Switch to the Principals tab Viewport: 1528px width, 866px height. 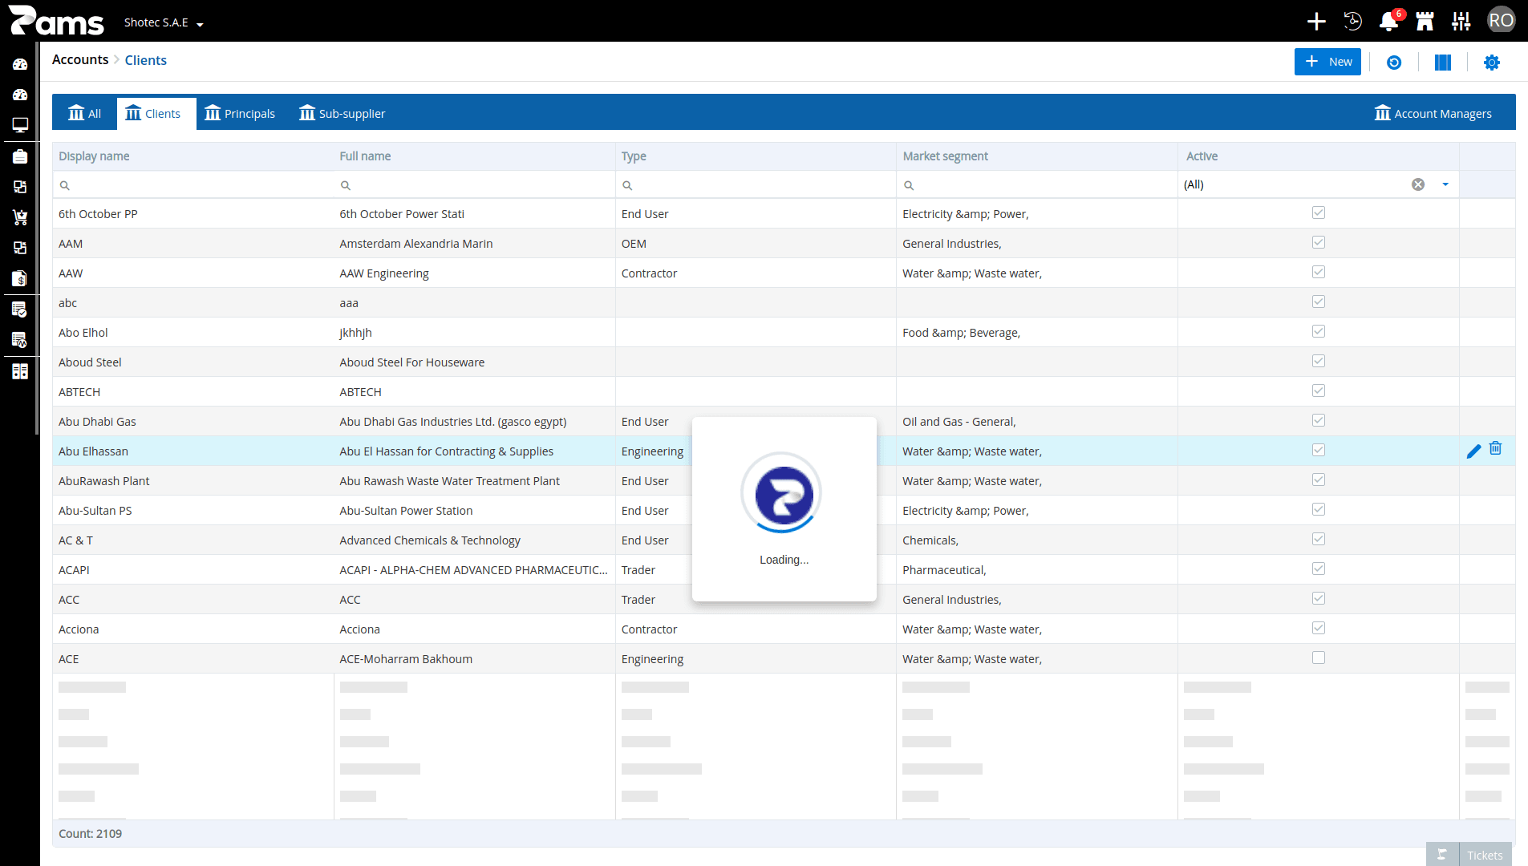(x=240, y=114)
